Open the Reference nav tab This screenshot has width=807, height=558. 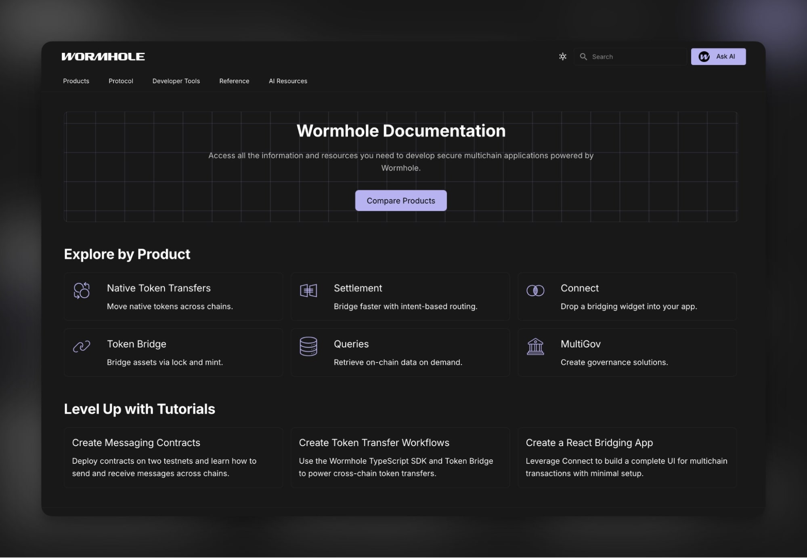coord(234,81)
